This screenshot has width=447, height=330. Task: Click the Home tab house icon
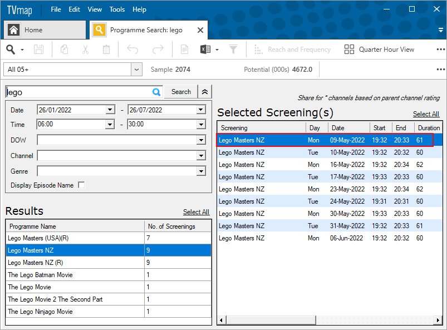[14, 30]
